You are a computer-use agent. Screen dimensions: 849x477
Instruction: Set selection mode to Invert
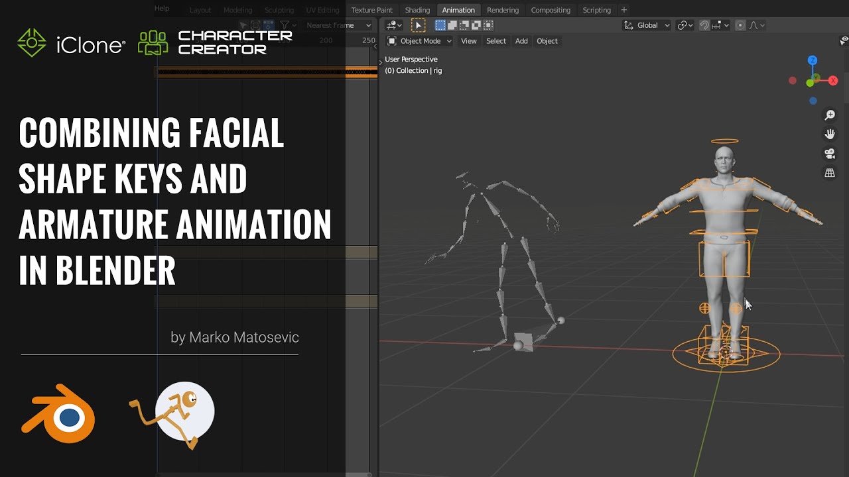pyautogui.click(x=476, y=25)
